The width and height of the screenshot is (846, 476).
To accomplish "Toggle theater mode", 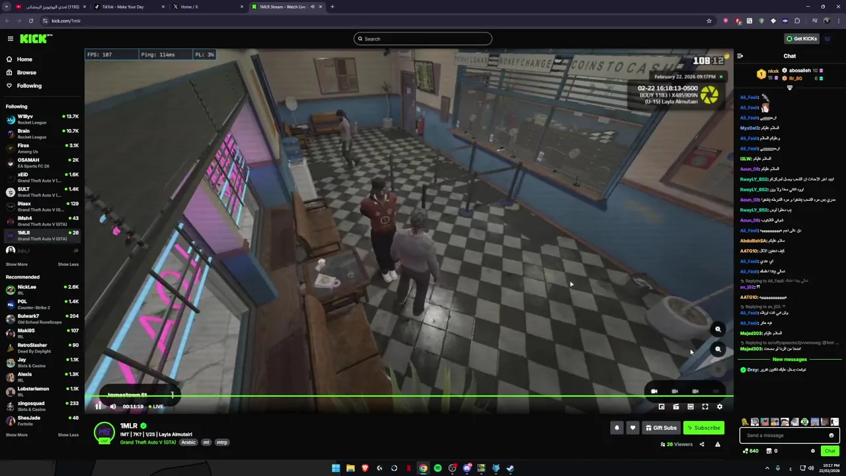I will click(691, 407).
